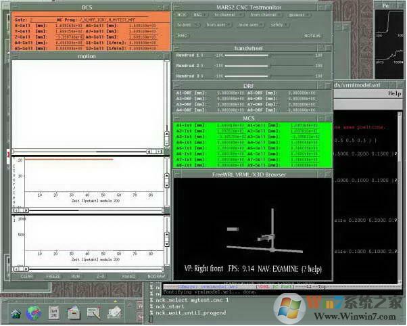Open the file manager drawer icon
Viewport: 407px width, 326px height.
(x=74, y=312)
